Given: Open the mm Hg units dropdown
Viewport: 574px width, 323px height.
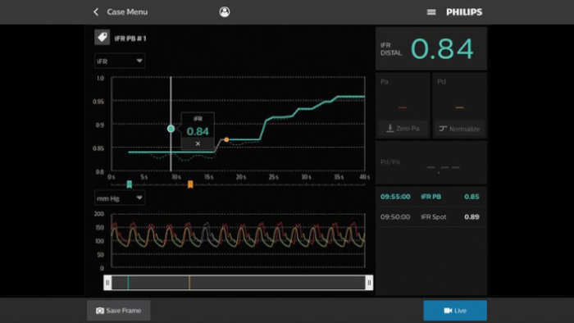Looking at the screenshot, I should tap(120, 198).
